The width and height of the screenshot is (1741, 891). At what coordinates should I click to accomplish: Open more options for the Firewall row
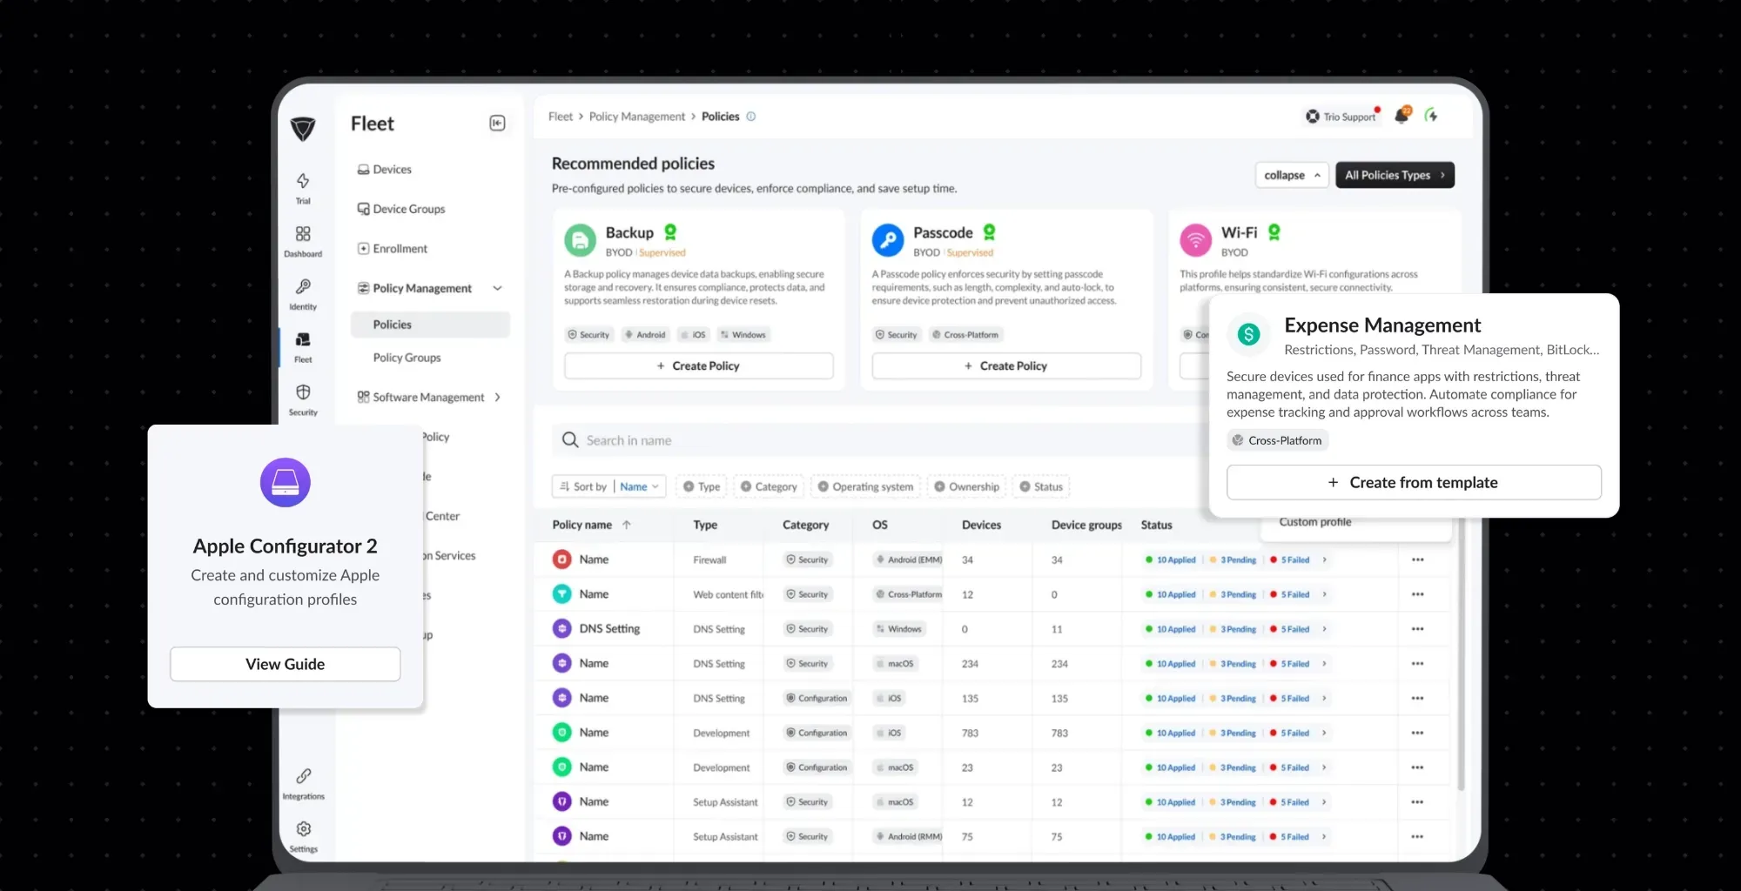click(x=1417, y=559)
